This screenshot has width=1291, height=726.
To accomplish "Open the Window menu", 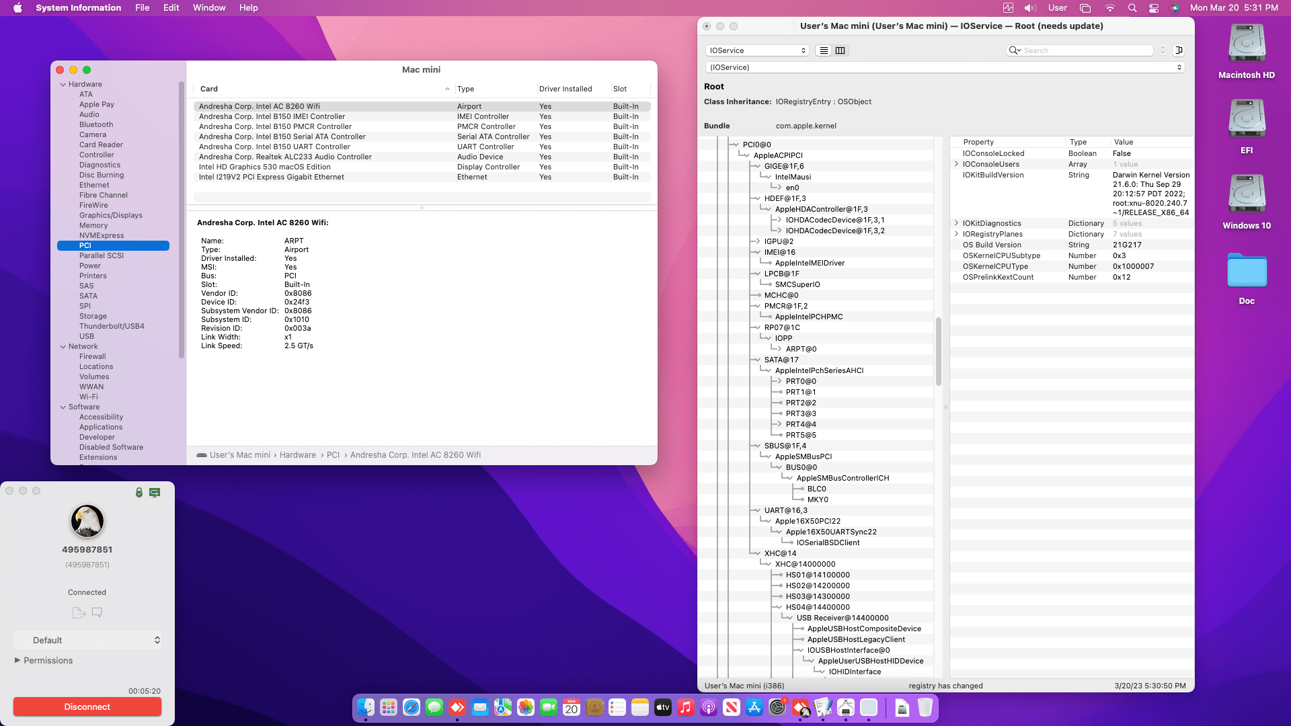I will point(209,8).
